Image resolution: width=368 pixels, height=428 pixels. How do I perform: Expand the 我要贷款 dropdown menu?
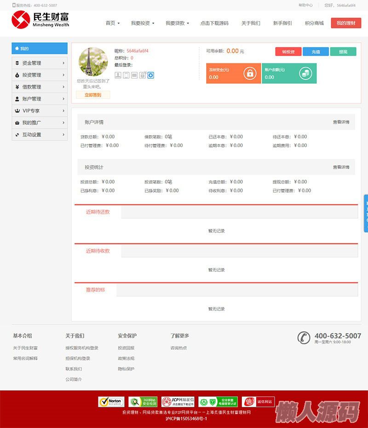pyautogui.click(x=177, y=23)
